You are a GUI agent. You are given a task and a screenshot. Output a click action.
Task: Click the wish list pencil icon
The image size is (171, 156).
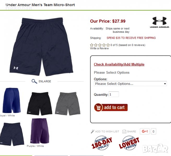point(92,131)
